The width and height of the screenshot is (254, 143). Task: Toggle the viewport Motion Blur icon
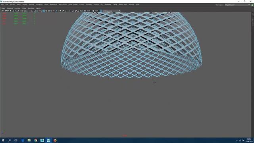point(63,11)
